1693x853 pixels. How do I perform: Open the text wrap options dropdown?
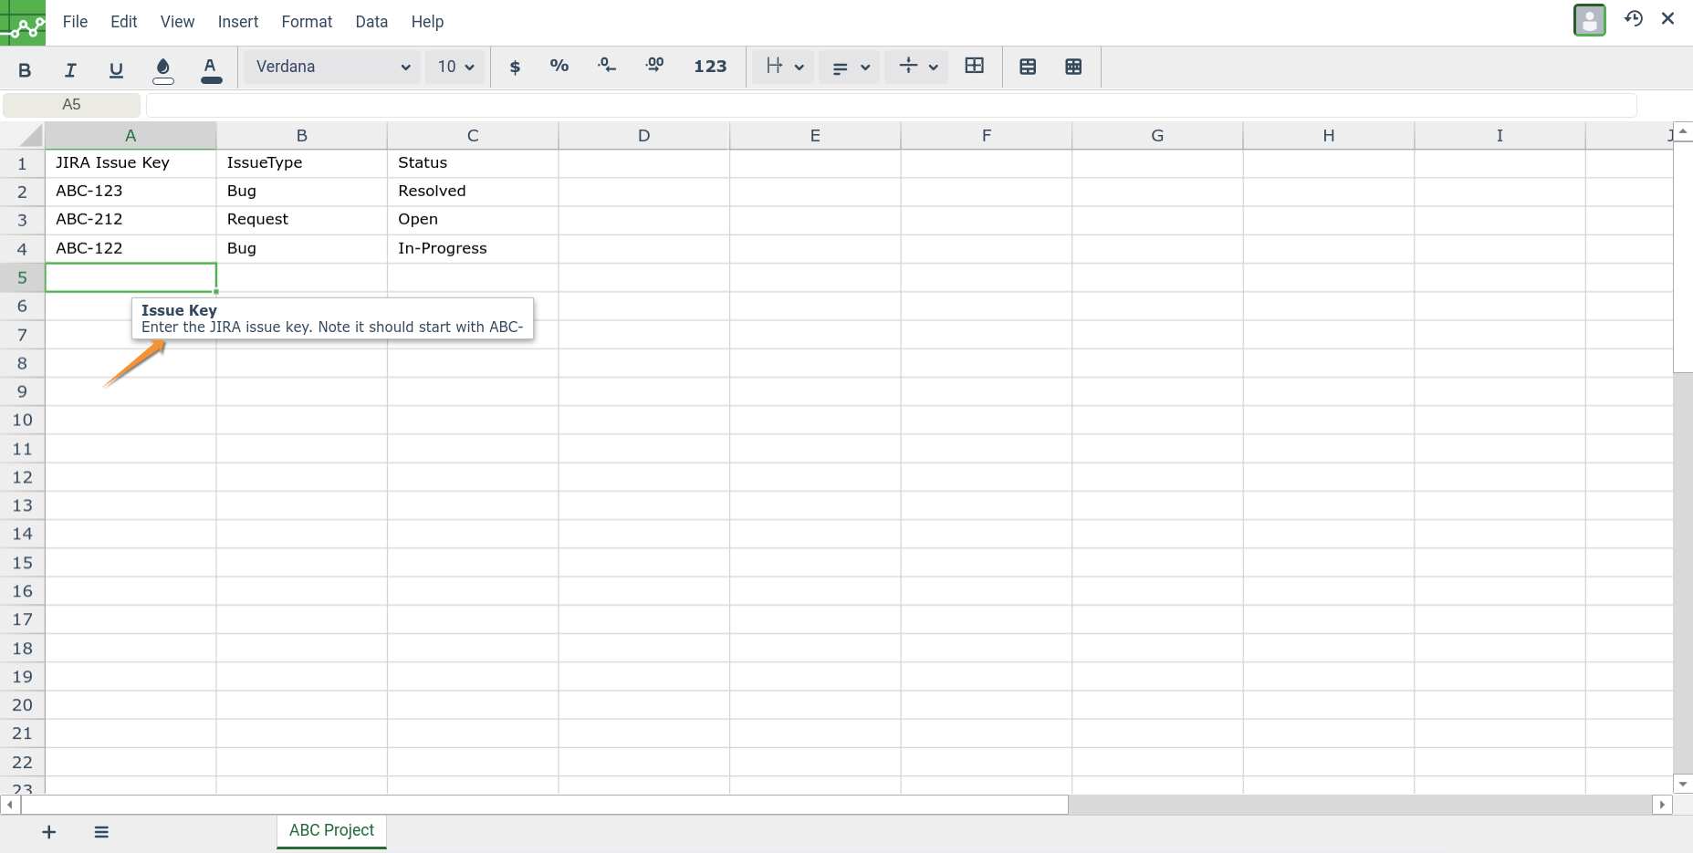point(784,67)
